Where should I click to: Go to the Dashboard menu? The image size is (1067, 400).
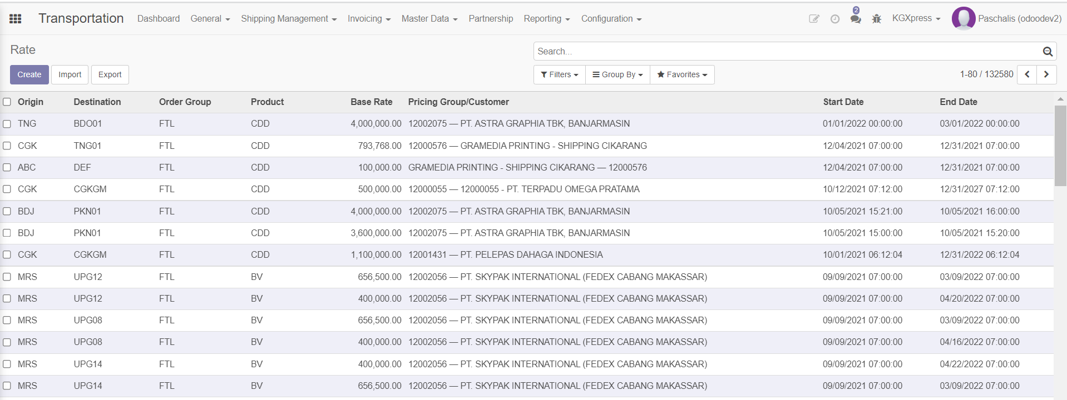159,19
